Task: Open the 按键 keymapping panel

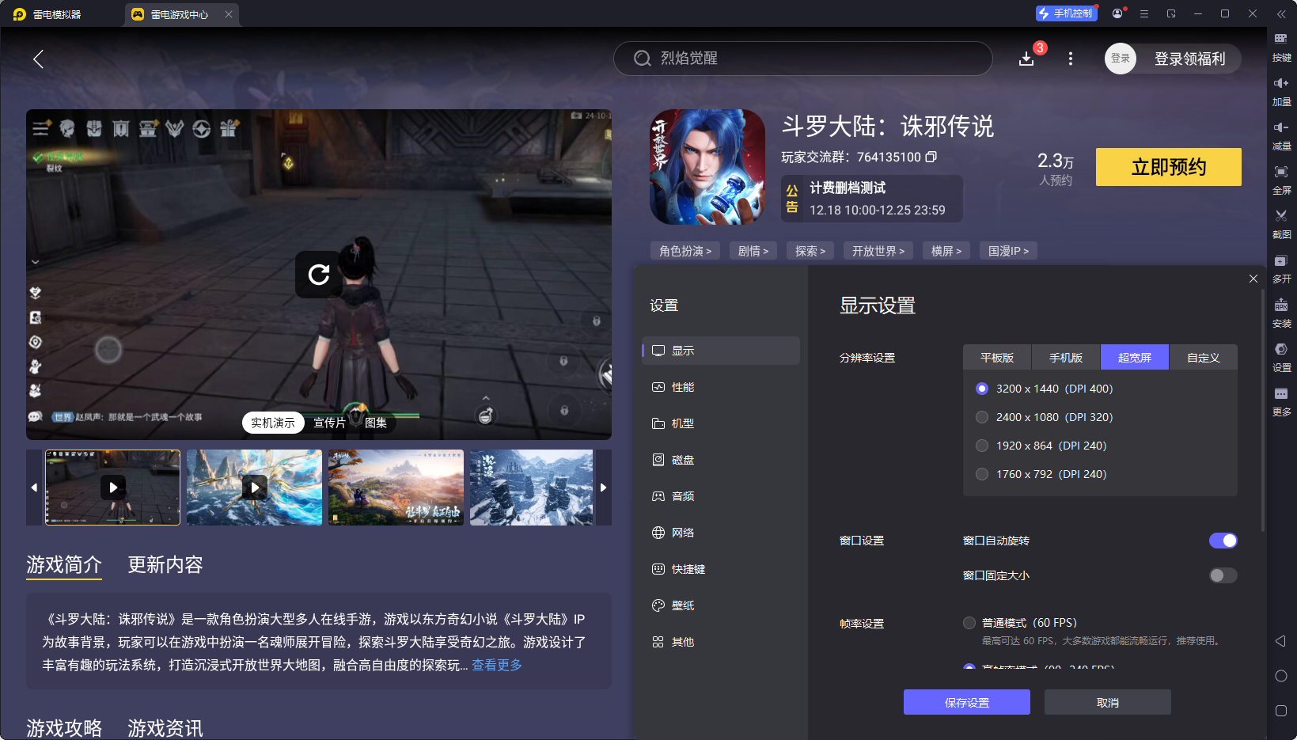Action: [x=1281, y=46]
